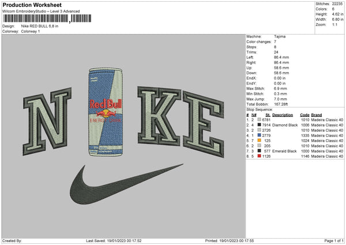Click the Stops label
This screenshot has width=346, height=245.
pos(251,47)
